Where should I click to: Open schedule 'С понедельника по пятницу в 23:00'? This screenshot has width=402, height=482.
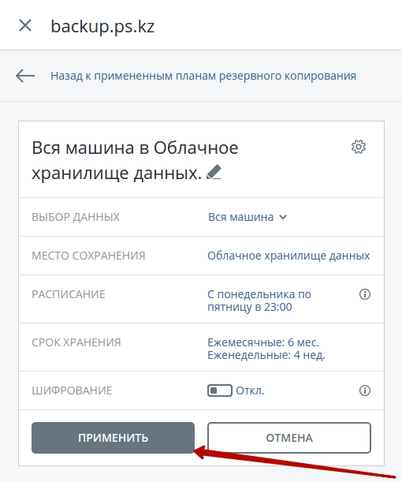click(x=259, y=301)
